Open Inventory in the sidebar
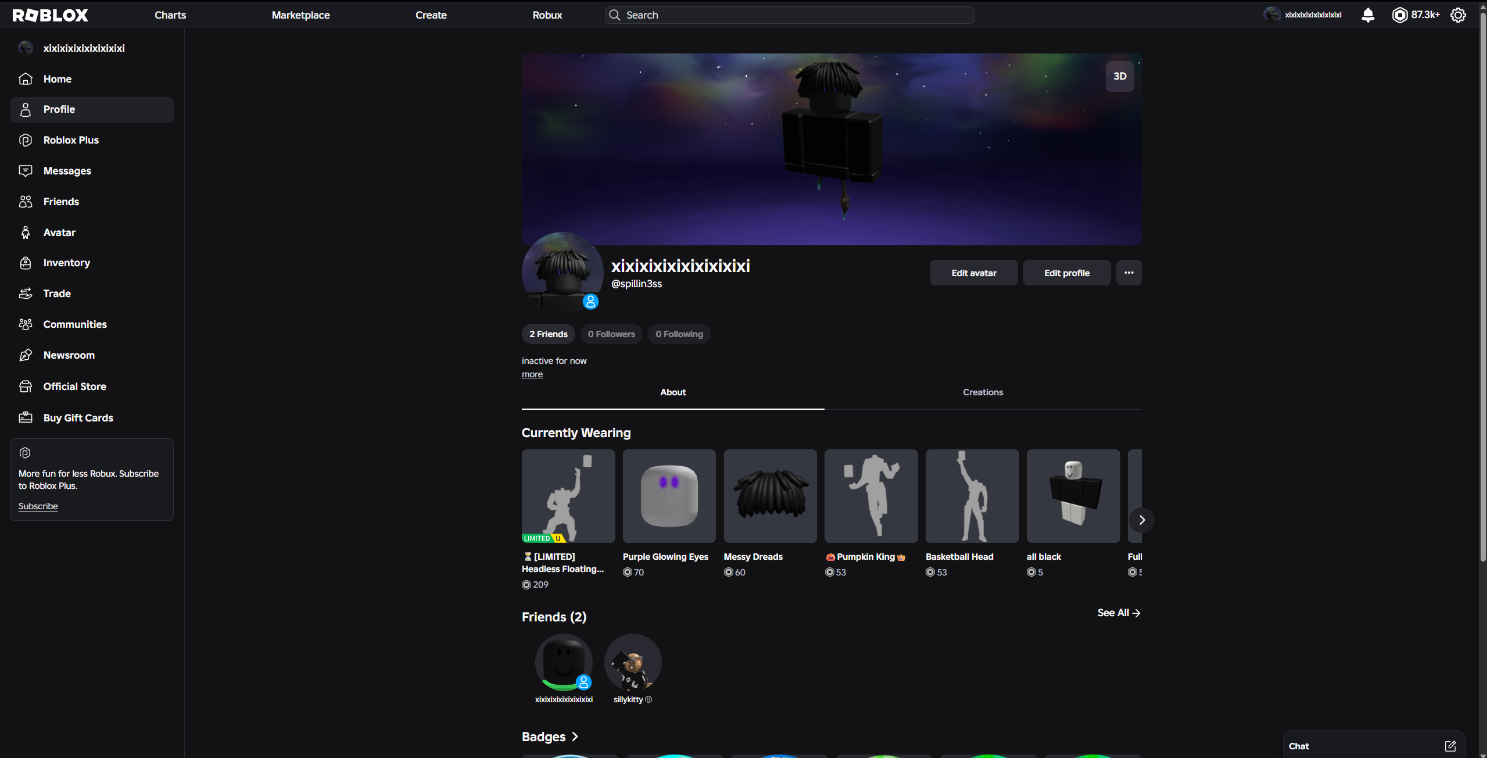The image size is (1487, 758). click(92, 263)
